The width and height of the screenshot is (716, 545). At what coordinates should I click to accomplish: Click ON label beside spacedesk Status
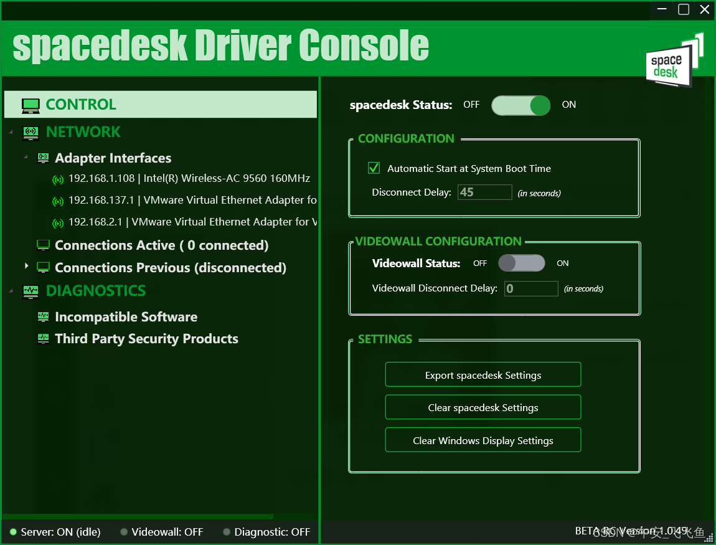click(569, 105)
